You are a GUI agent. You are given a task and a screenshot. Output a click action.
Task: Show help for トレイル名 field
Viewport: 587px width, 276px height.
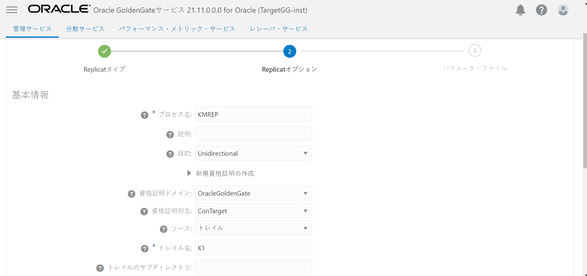coord(145,248)
